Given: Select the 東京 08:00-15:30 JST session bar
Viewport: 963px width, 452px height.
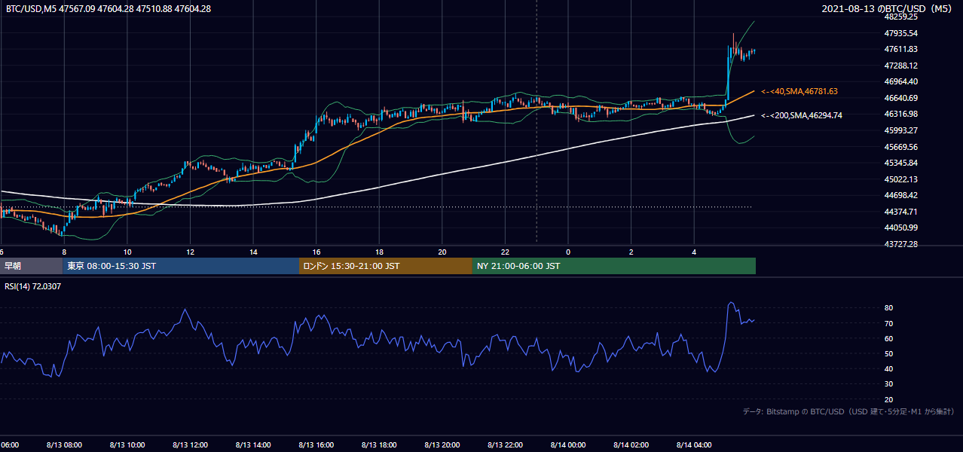Looking at the screenshot, I should click(182, 266).
